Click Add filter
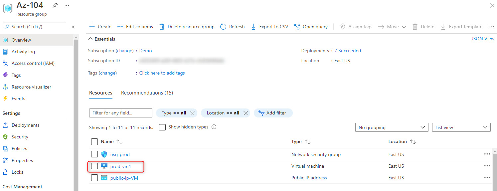 [273, 113]
